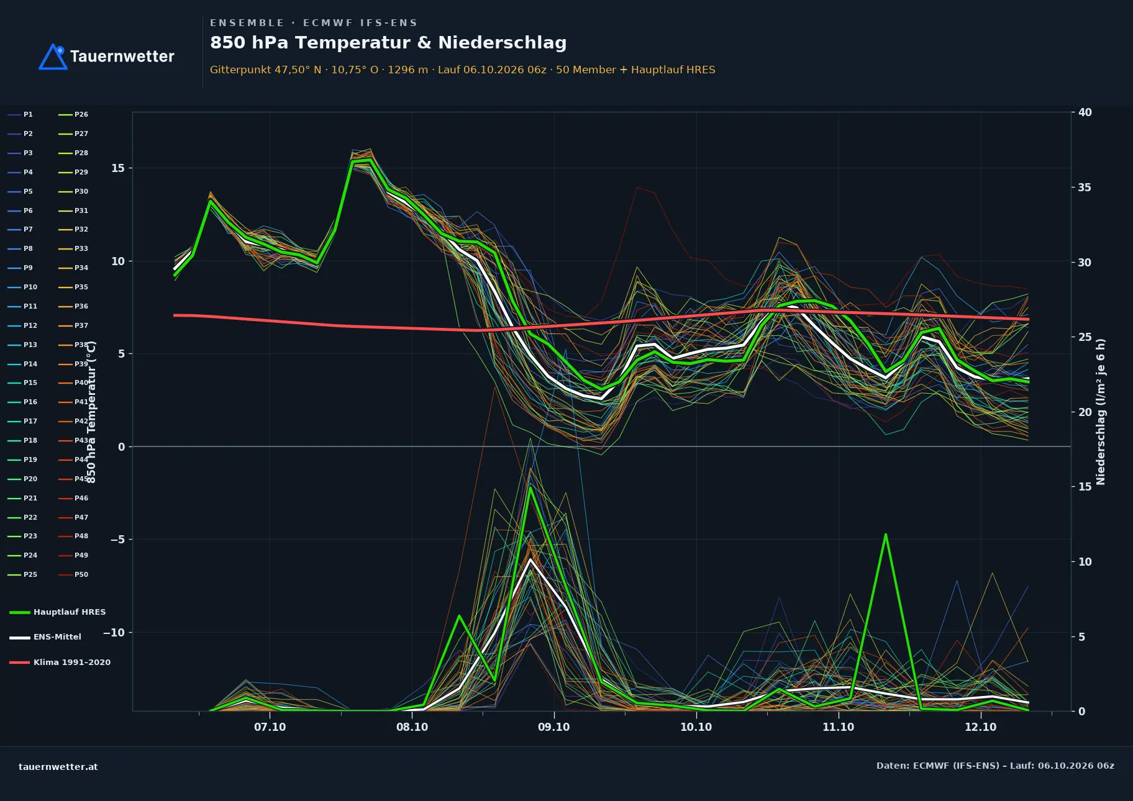Click the P47 member legend entry
This screenshot has height=801, width=1133.
click(x=73, y=517)
